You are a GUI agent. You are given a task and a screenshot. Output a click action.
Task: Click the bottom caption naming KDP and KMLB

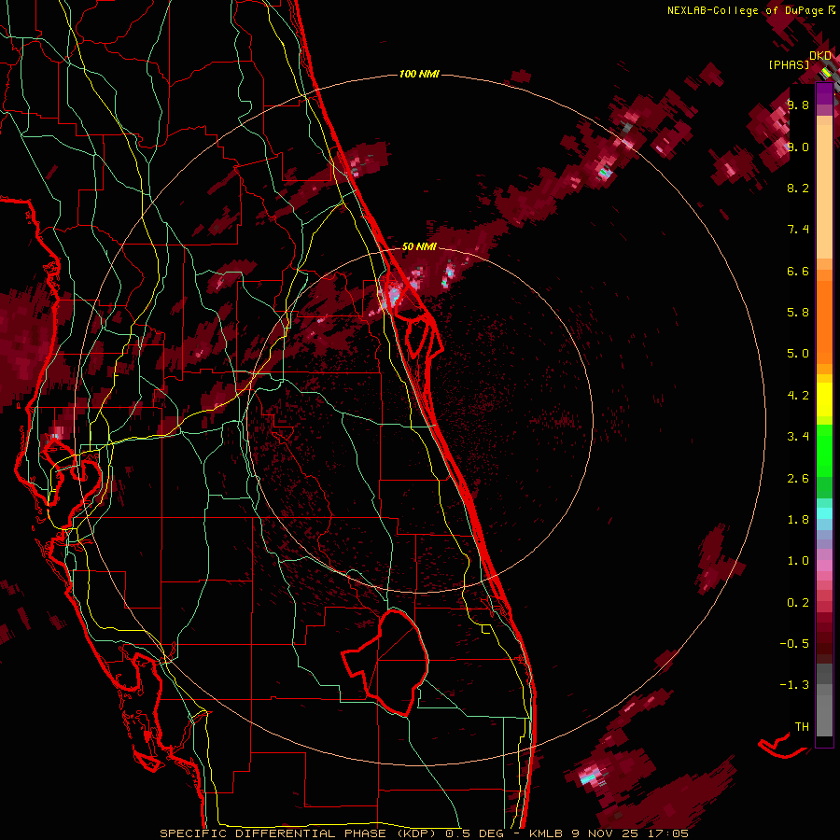pyautogui.click(x=425, y=833)
